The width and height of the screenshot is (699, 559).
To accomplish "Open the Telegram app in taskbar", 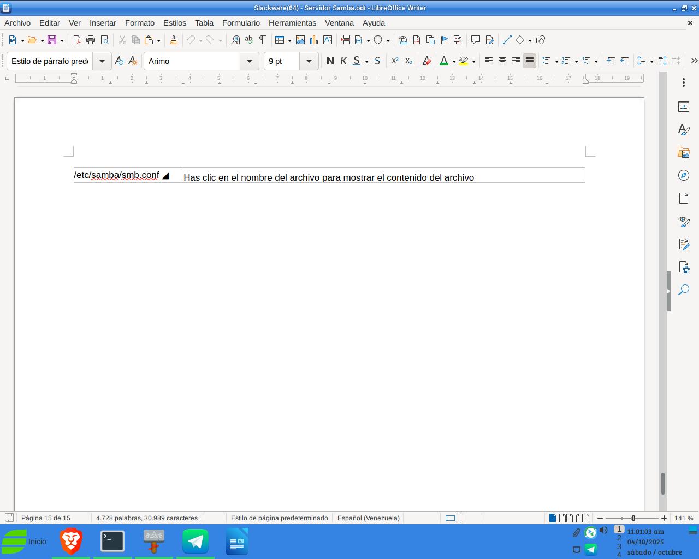I will [x=195, y=542].
